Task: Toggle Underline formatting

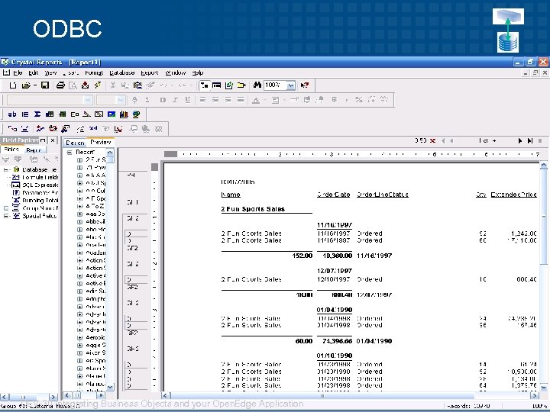Action: [188, 100]
